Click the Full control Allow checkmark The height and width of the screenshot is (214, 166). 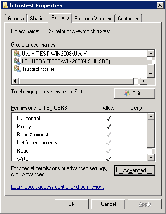pos(109,118)
